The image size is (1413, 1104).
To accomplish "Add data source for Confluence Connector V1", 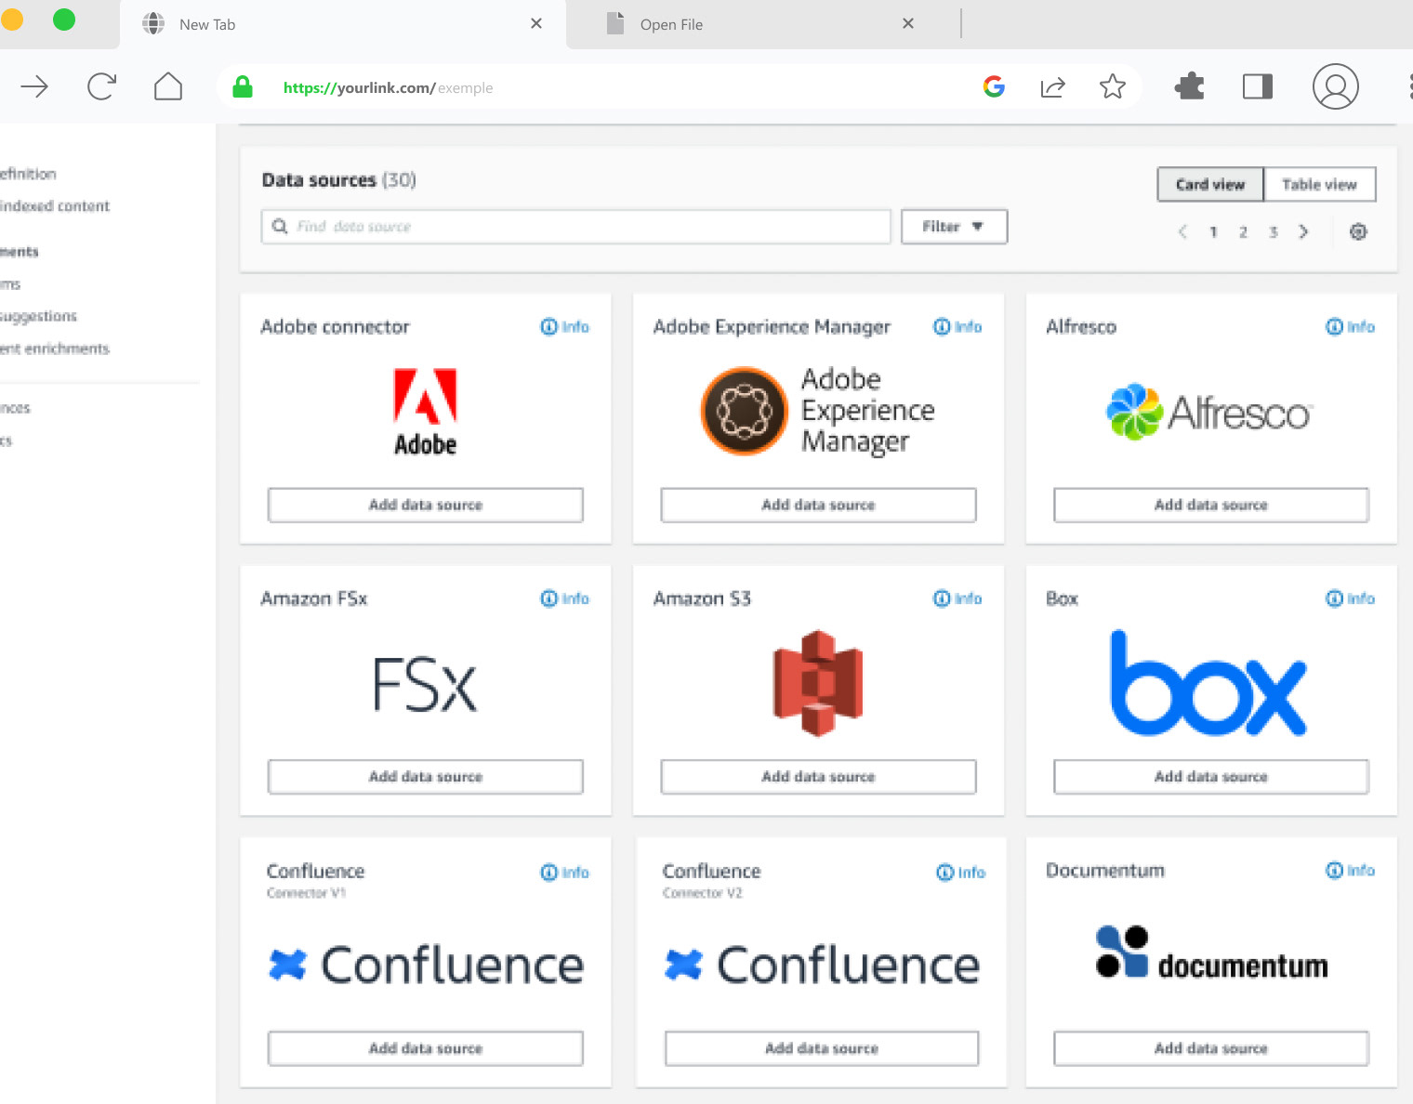I will pos(426,1048).
